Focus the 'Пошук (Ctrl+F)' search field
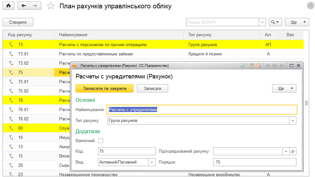315x177 pixels. [x=222, y=22]
